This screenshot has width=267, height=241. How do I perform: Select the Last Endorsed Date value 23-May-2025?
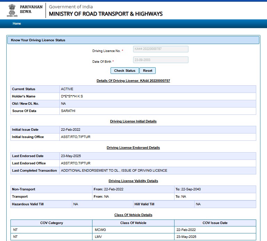click(x=71, y=156)
